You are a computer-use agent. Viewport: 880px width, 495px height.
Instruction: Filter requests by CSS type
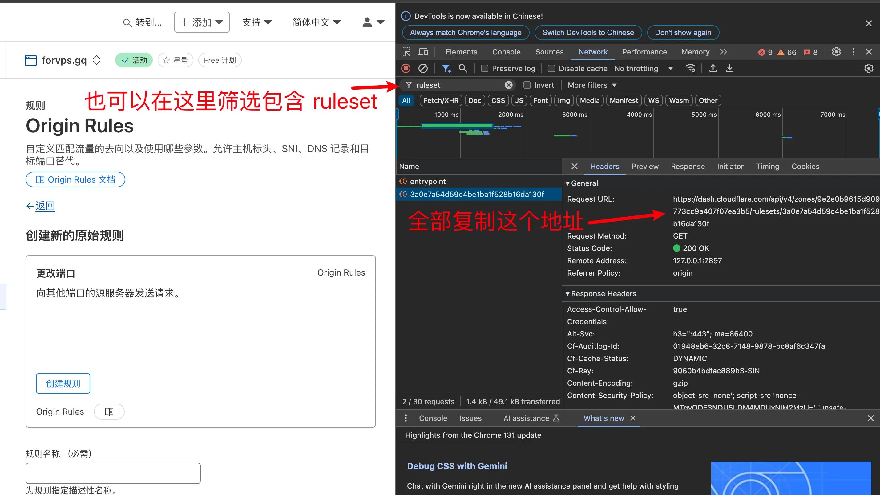pos(498,100)
